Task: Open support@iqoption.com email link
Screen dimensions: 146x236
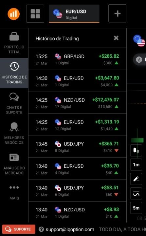Action: 70,229
